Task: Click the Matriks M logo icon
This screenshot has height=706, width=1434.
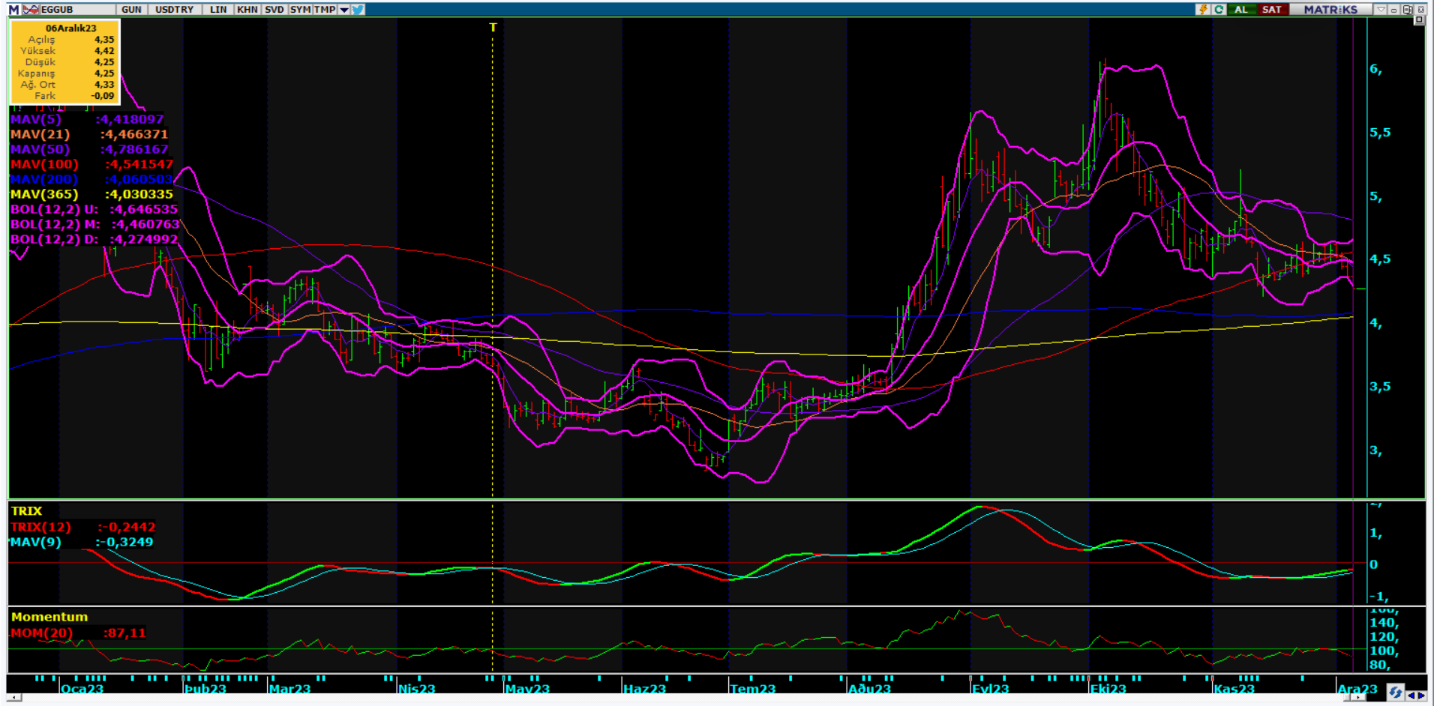Action: click(x=13, y=9)
